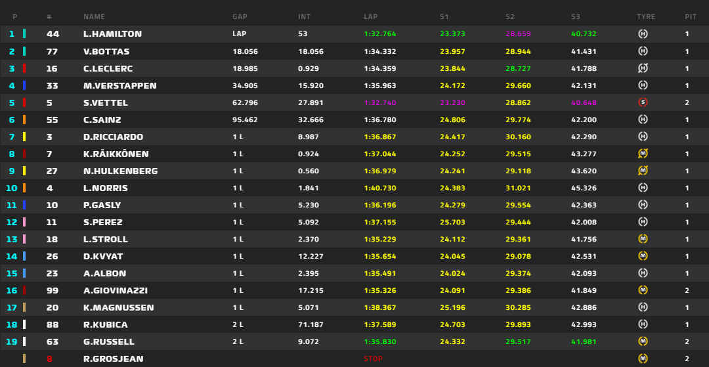This screenshot has height=367, width=709.
Task: Select car number 77 in Bottas row
Action: click(x=53, y=51)
